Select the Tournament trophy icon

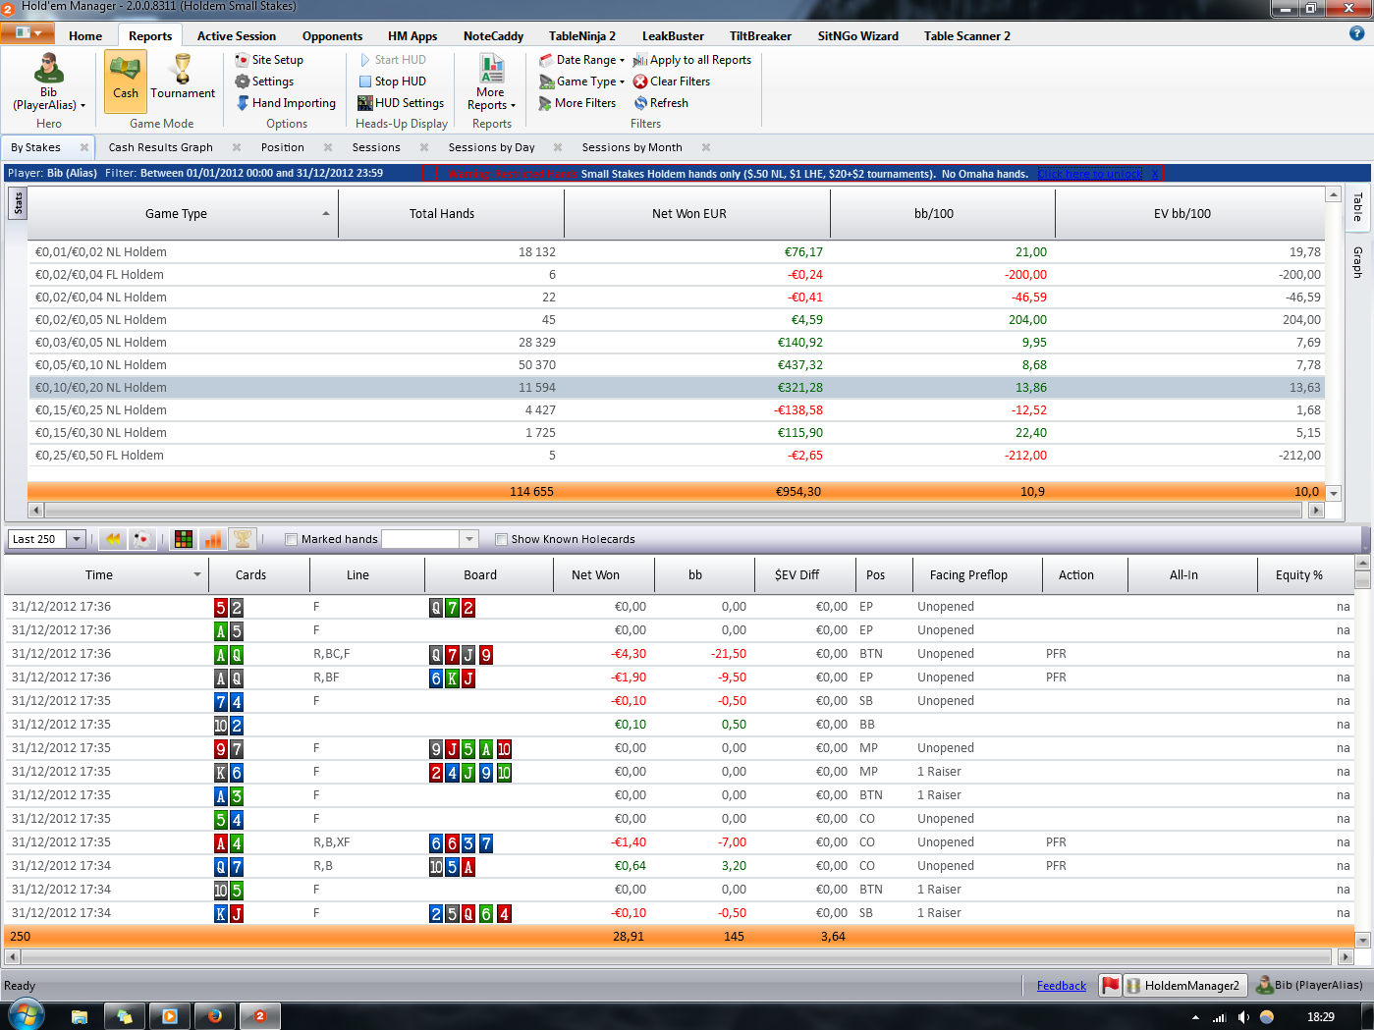point(183,79)
